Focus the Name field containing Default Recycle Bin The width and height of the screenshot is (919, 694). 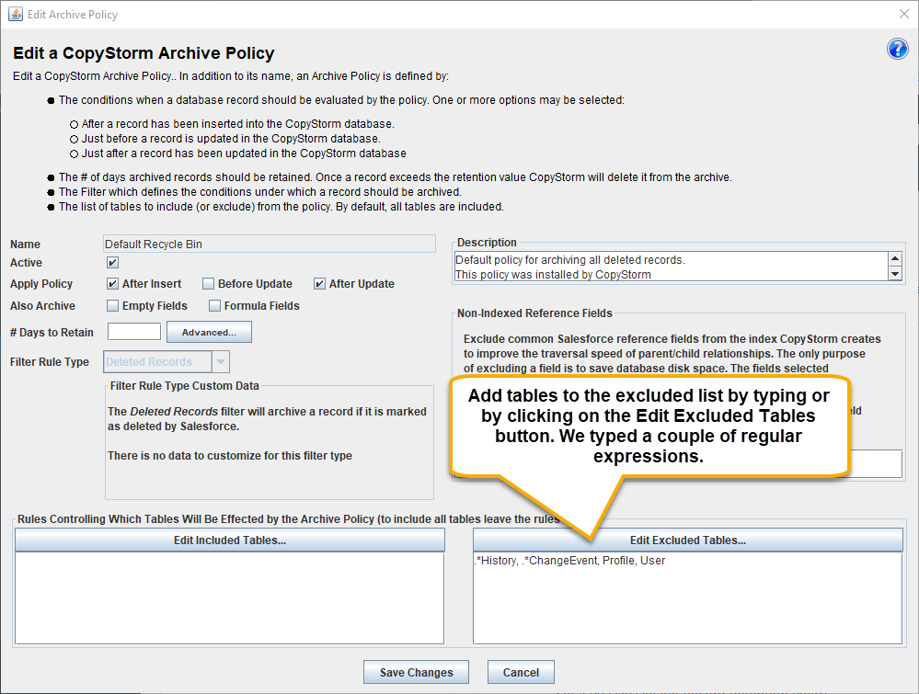pyautogui.click(x=269, y=244)
